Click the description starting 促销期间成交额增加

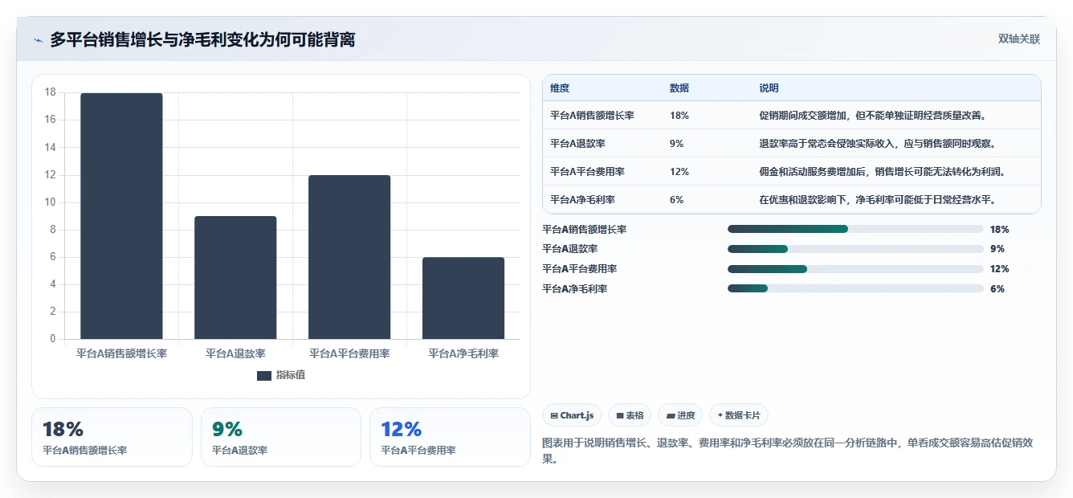tap(872, 116)
